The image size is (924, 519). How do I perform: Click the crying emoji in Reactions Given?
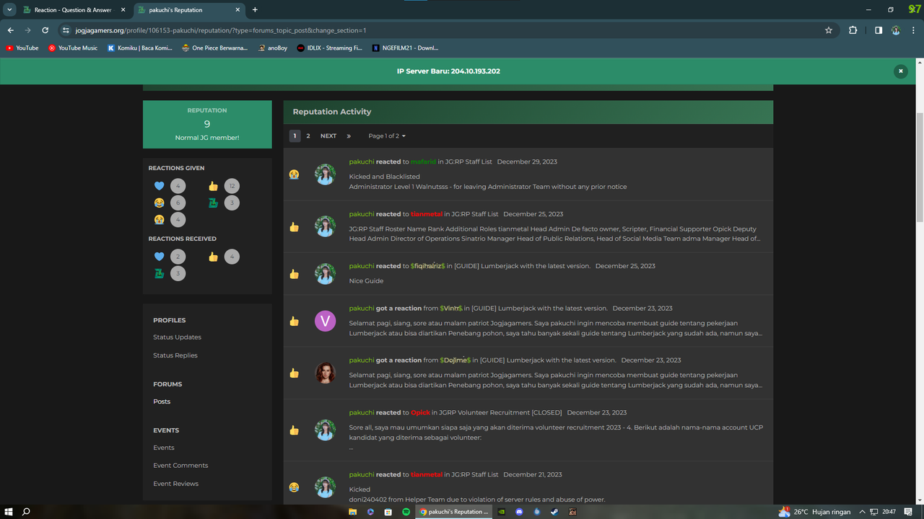click(159, 219)
